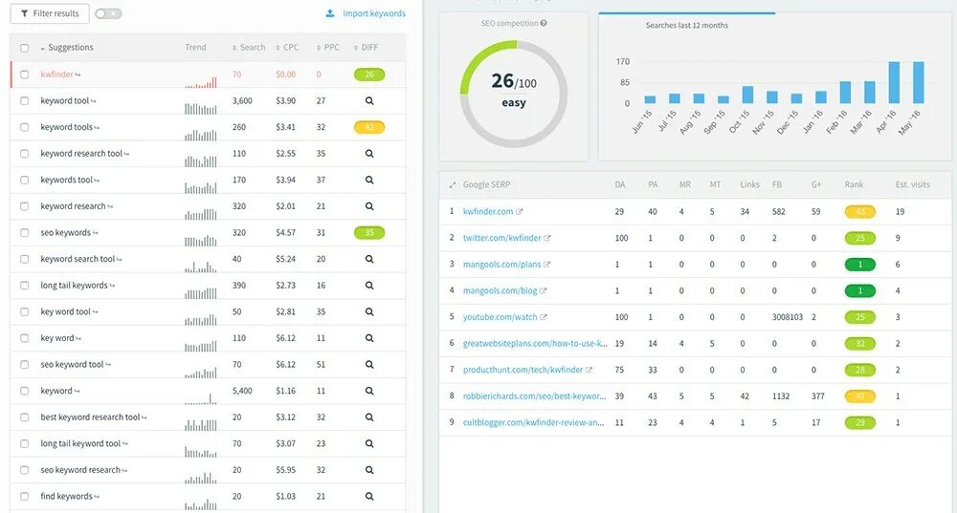
Task: Check difficulty for best keyword research tool
Action: (x=369, y=417)
